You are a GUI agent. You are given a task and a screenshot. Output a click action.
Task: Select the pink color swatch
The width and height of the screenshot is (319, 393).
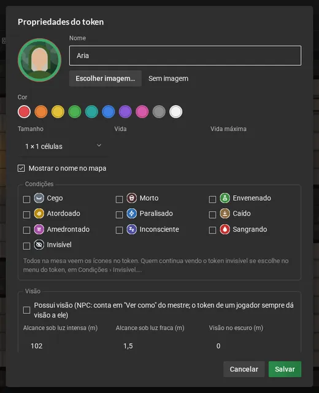[x=142, y=112]
